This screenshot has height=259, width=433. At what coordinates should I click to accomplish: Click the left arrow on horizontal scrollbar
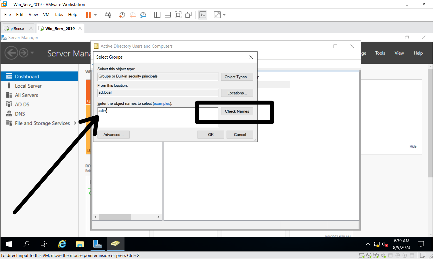[x=96, y=217]
